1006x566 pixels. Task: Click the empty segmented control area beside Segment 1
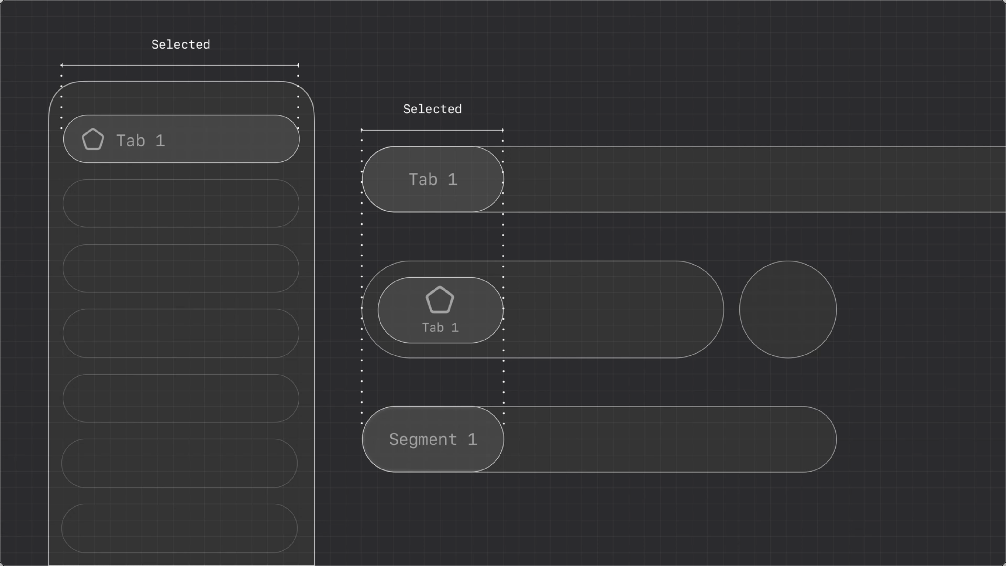coord(664,439)
